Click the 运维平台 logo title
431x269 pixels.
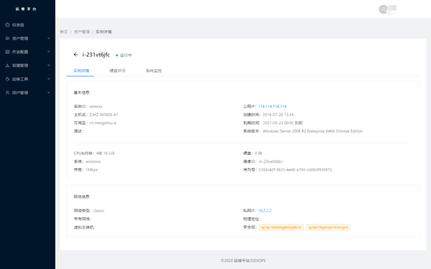26,9
